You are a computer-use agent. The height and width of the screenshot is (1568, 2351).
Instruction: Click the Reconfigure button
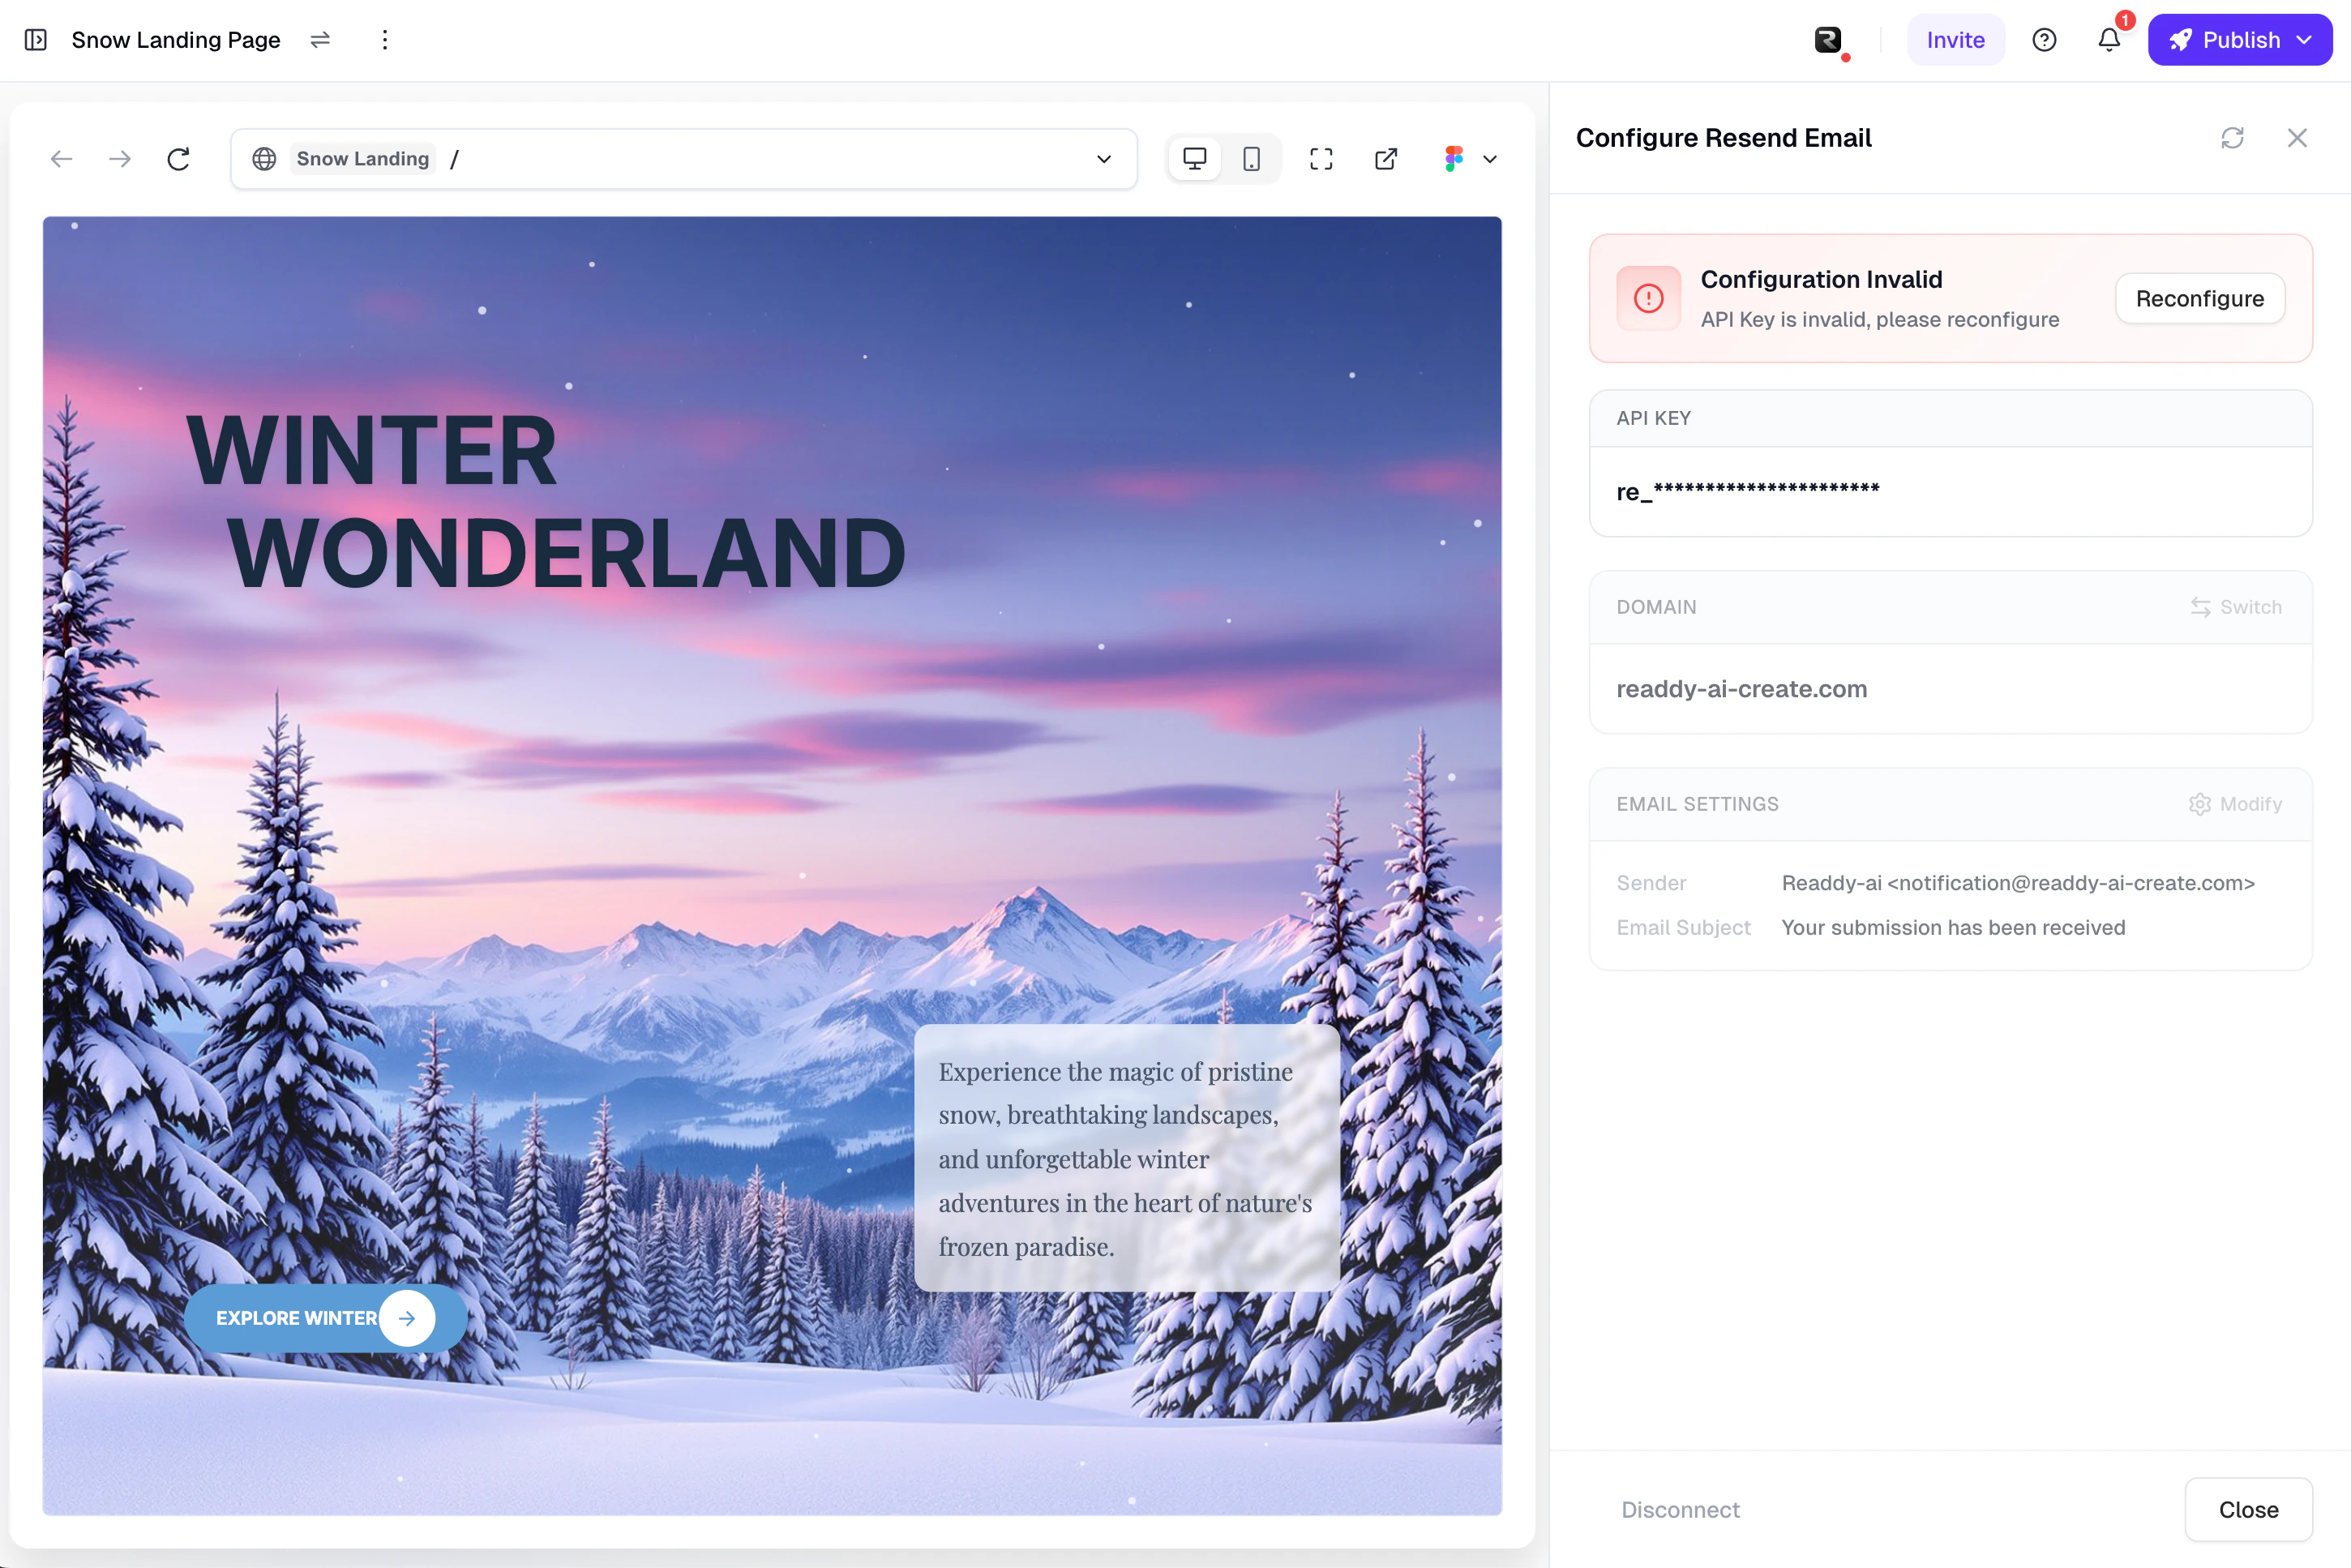pyautogui.click(x=2199, y=299)
